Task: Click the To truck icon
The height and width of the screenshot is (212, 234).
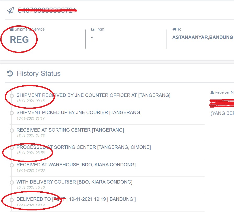Action: pyautogui.click(x=174, y=29)
